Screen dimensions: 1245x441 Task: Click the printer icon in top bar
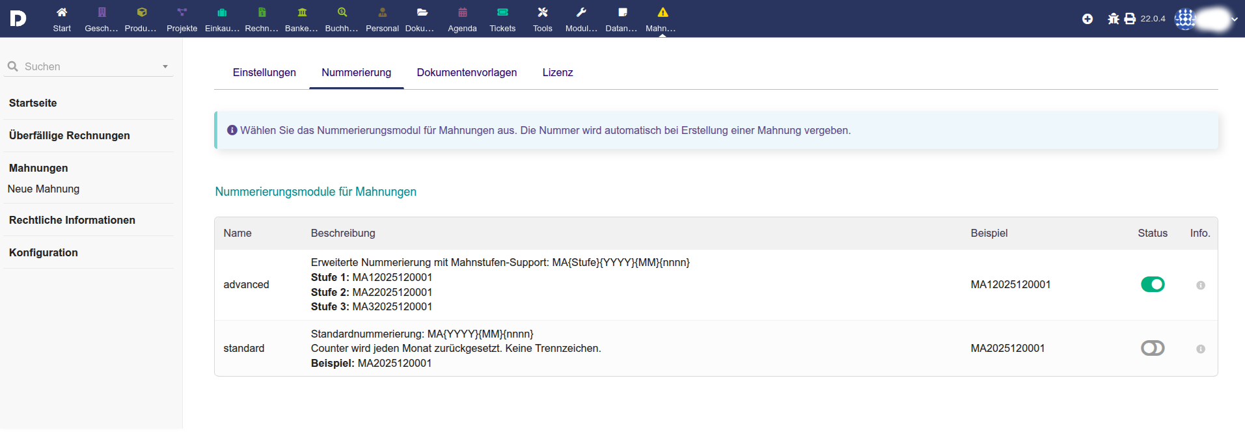(1130, 19)
